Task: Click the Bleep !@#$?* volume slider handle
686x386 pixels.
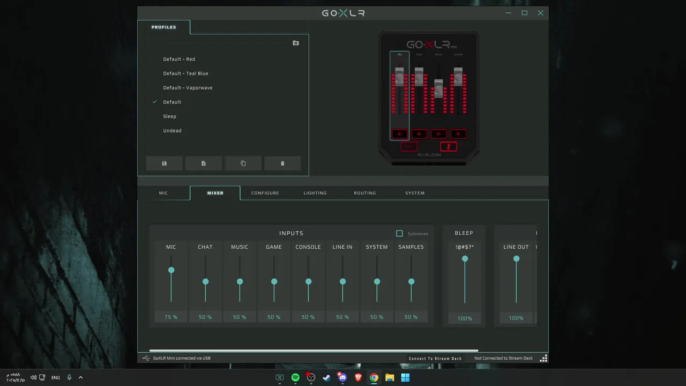Action: (x=465, y=258)
